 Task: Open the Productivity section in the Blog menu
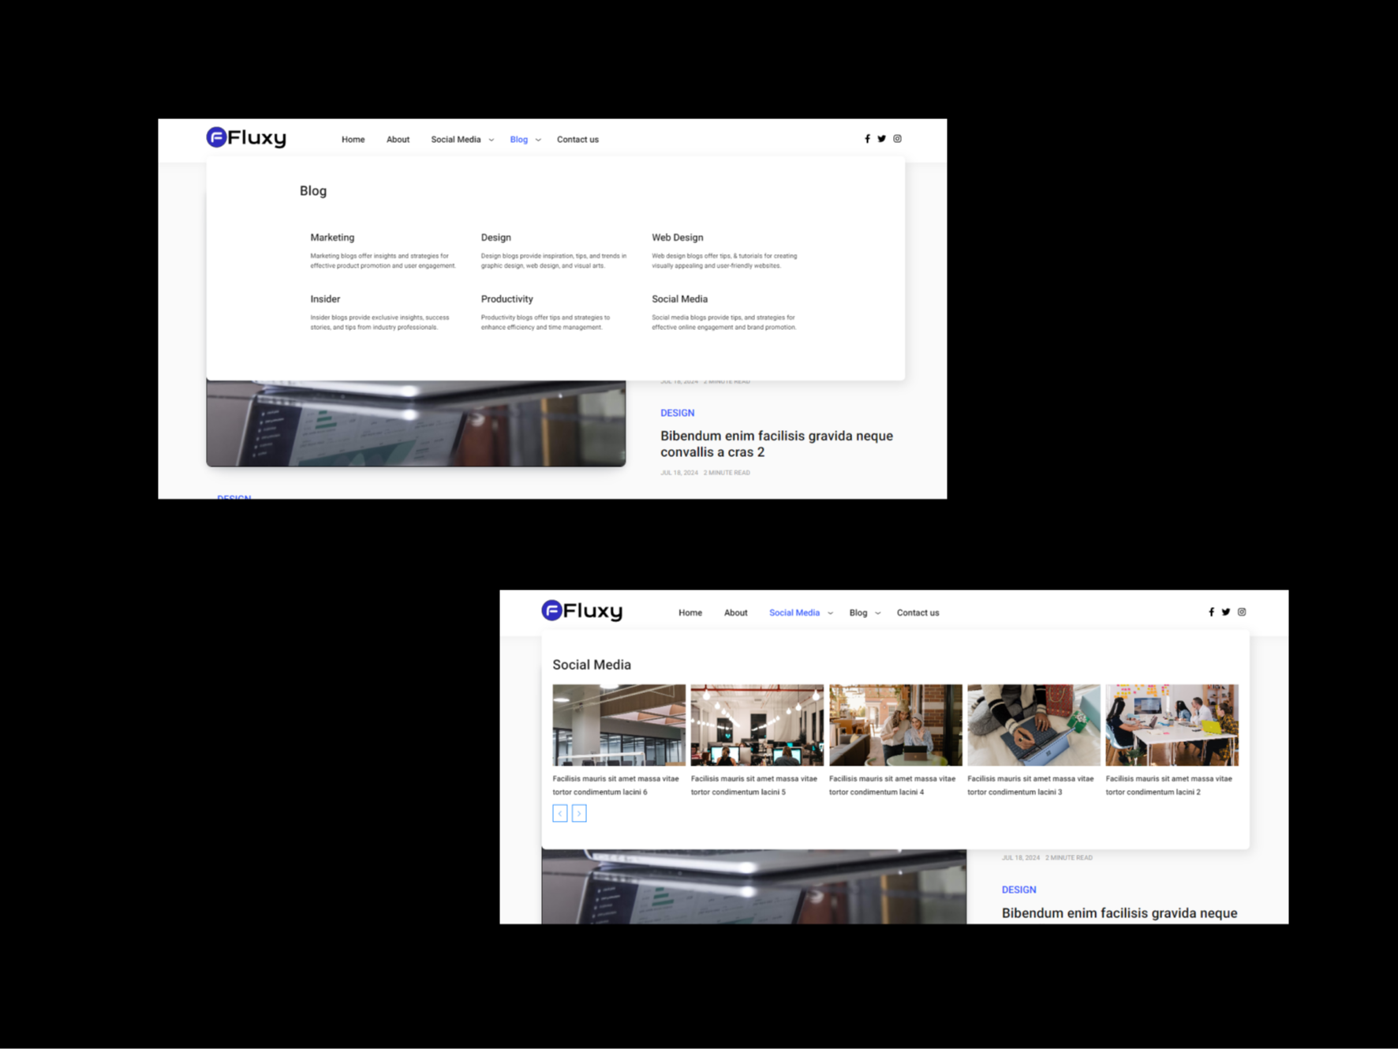click(506, 298)
